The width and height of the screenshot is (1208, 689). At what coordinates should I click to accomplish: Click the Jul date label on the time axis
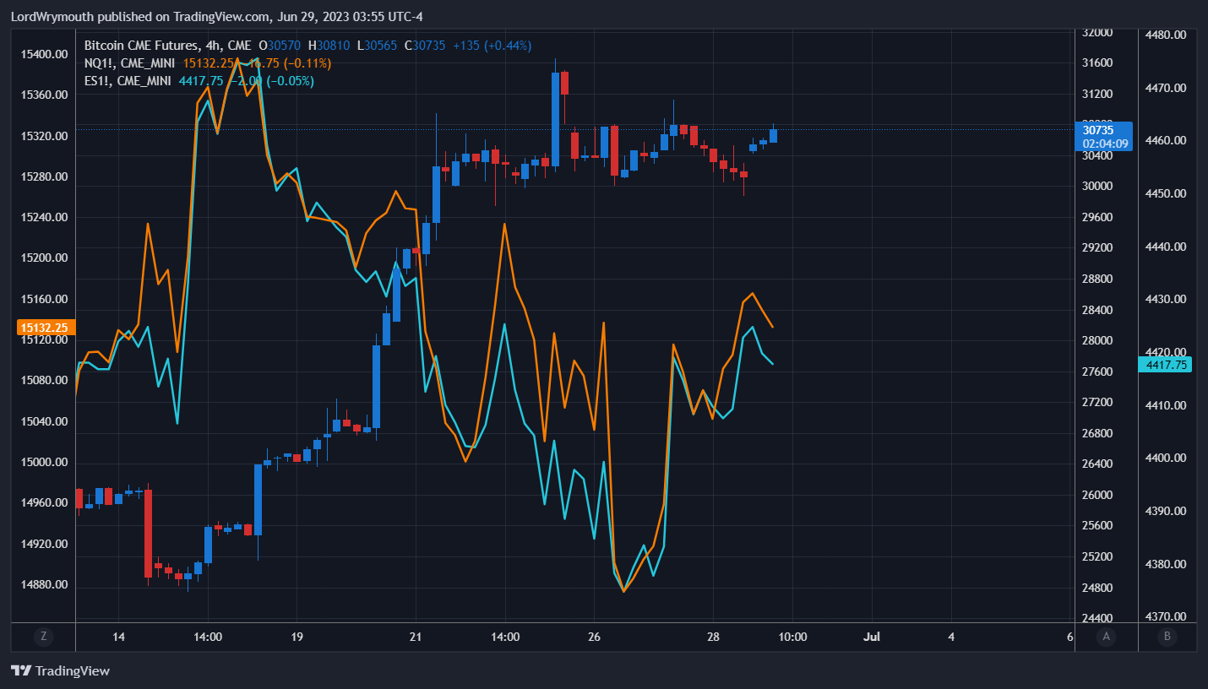pos(872,637)
